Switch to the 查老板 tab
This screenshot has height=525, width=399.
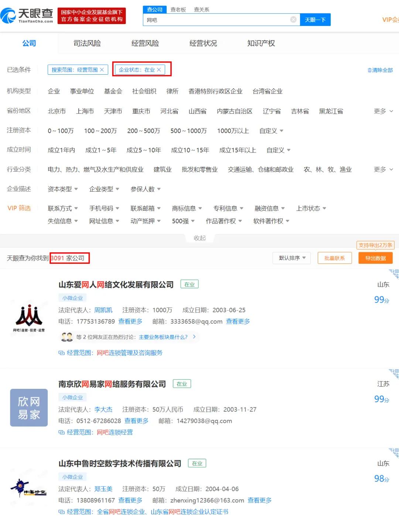(x=178, y=9)
